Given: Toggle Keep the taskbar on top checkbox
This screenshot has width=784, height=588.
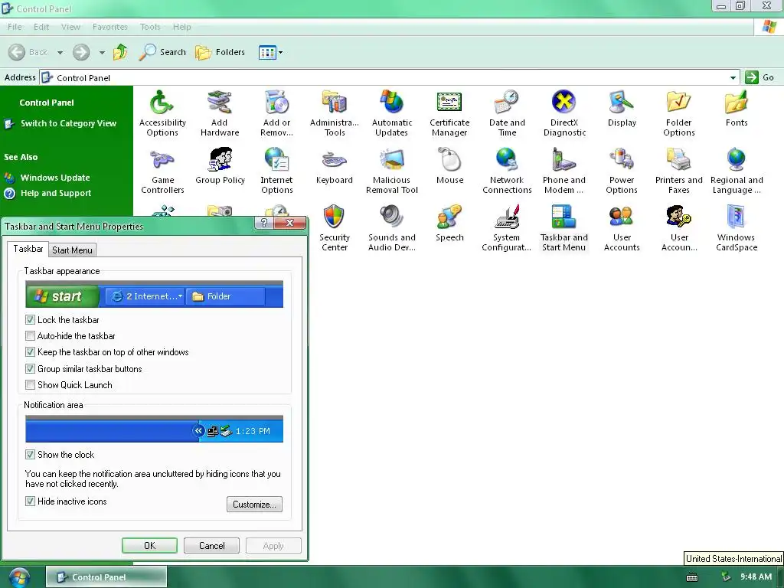Looking at the screenshot, I should click(30, 352).
